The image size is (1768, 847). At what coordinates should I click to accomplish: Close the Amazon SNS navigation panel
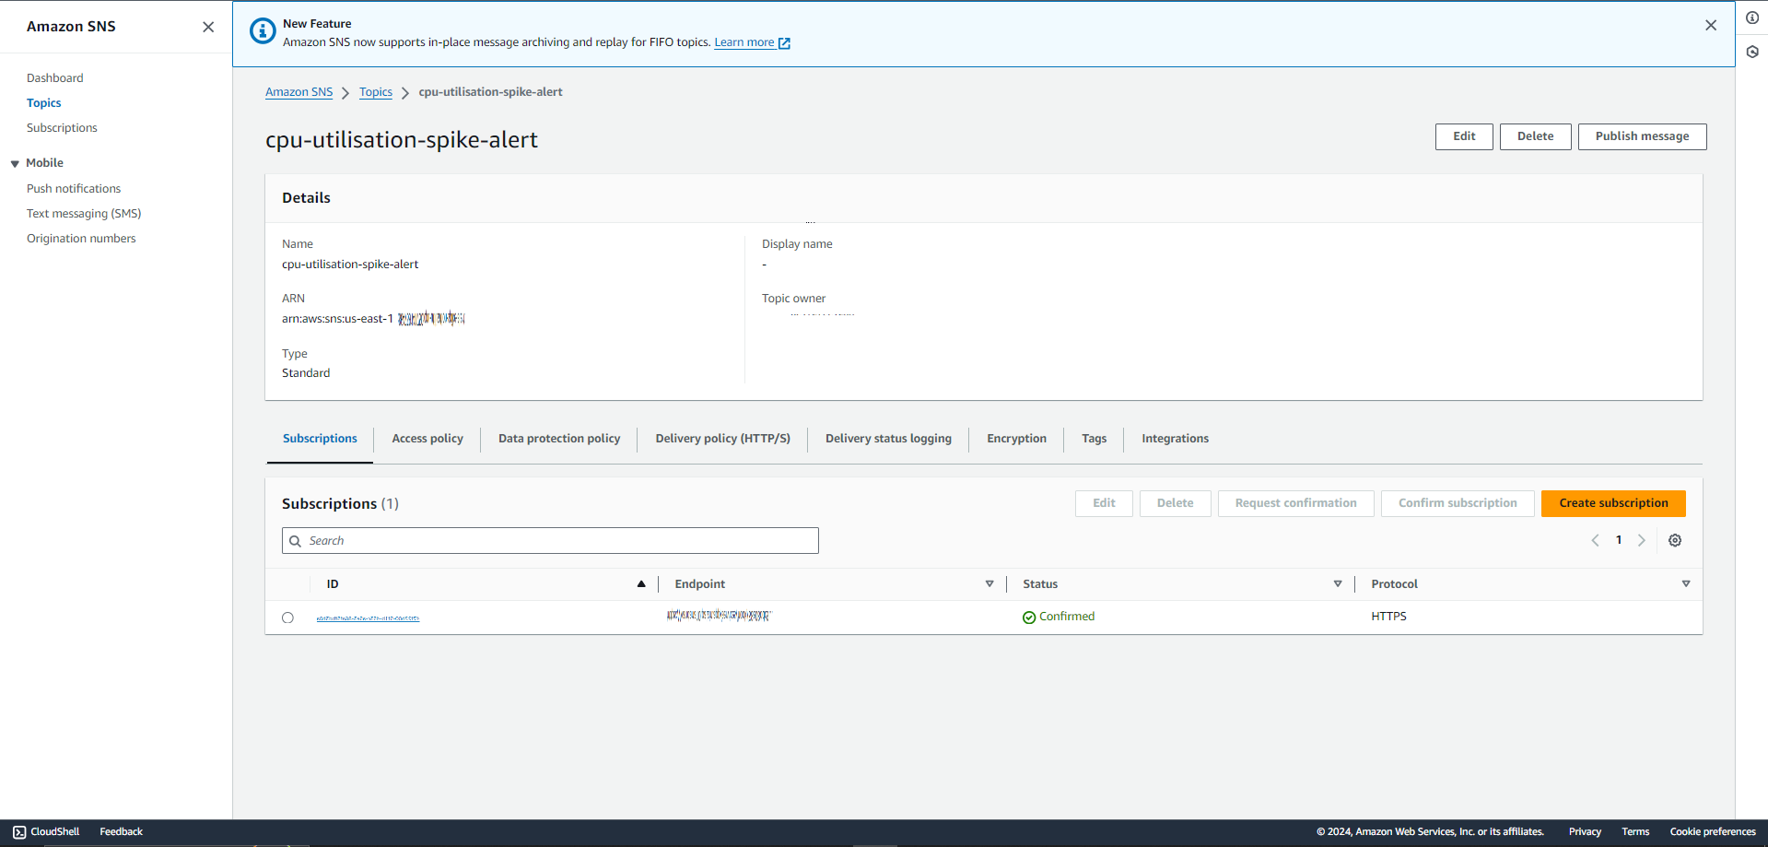[x=208, y=27]
